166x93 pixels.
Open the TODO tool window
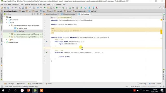click(x=49, y=84)
